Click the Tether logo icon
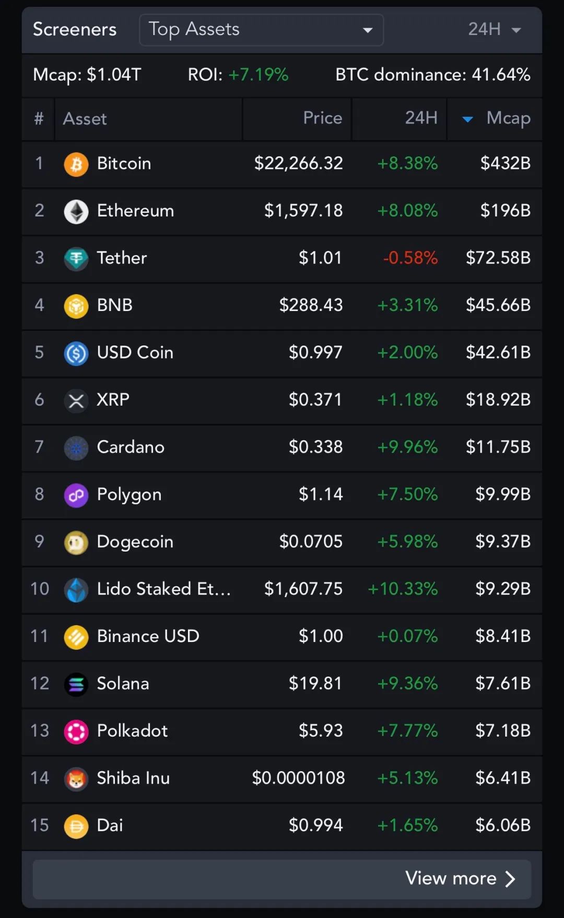This screenshot has height=918, width=564. pyautogui.click(x=76, y=259)
